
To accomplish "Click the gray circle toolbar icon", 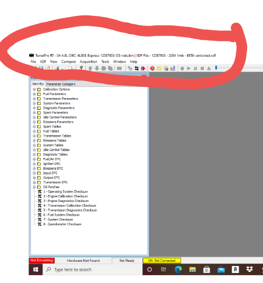I will click(x=104, y=68).
